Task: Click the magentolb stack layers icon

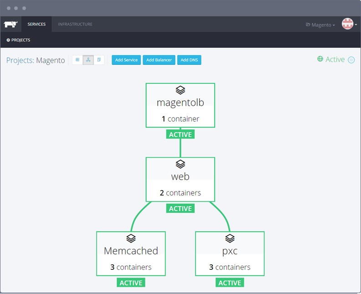Action: (x=180, y=90)
